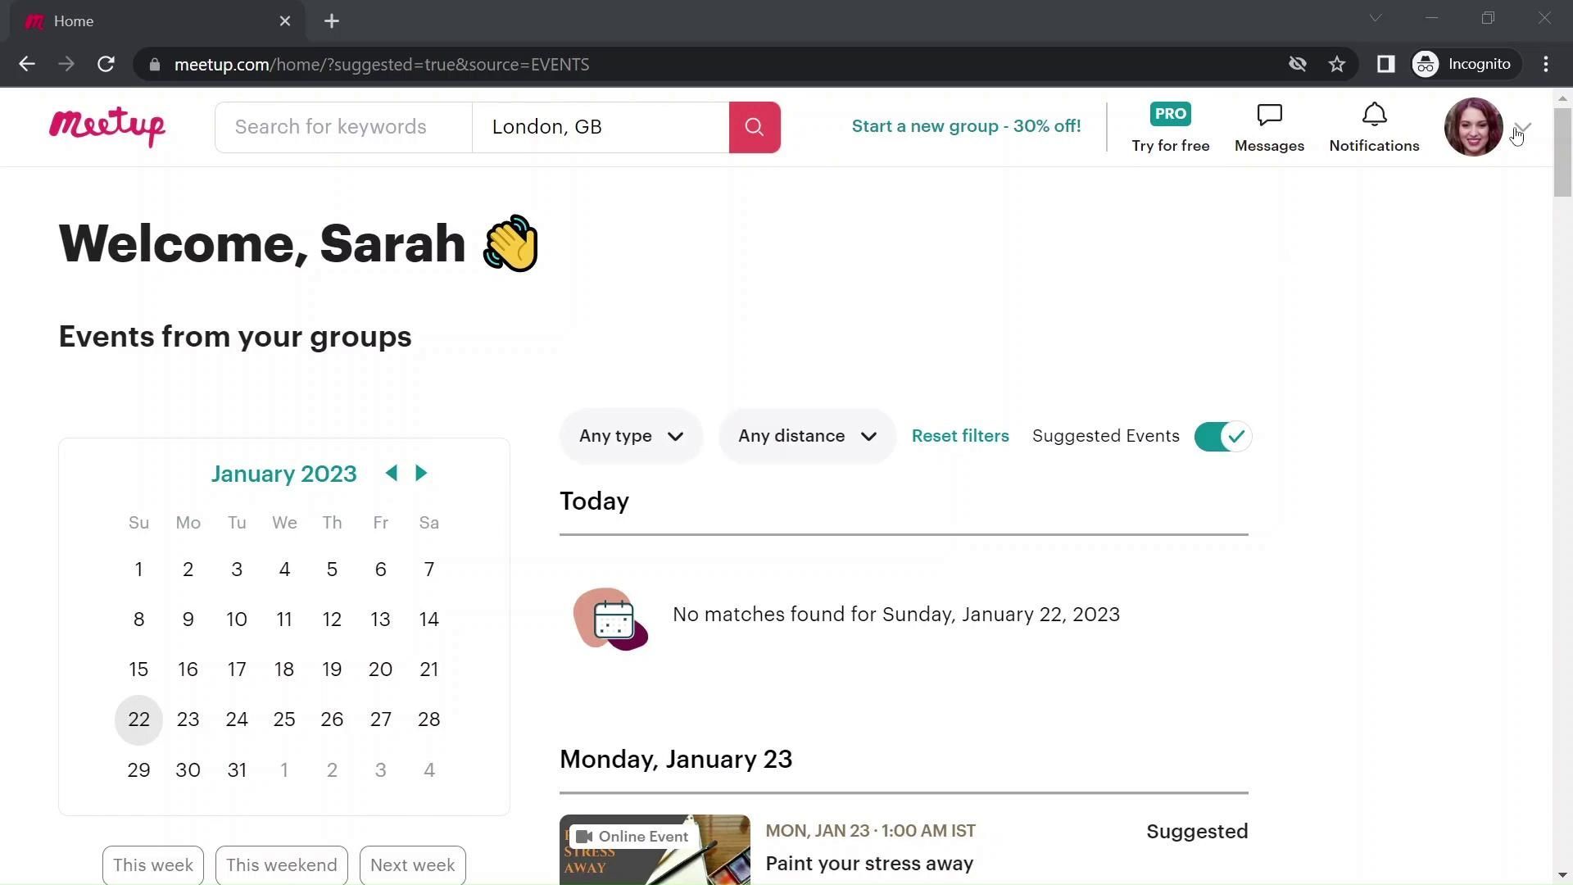This screenshot has height=885, width=1573.
Task: Click Start a new group link
Action: 966,126
